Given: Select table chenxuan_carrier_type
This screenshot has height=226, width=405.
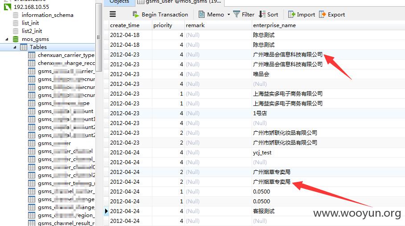Looking at the screenshot, I should pyautogui.click(x=66, y=55).
